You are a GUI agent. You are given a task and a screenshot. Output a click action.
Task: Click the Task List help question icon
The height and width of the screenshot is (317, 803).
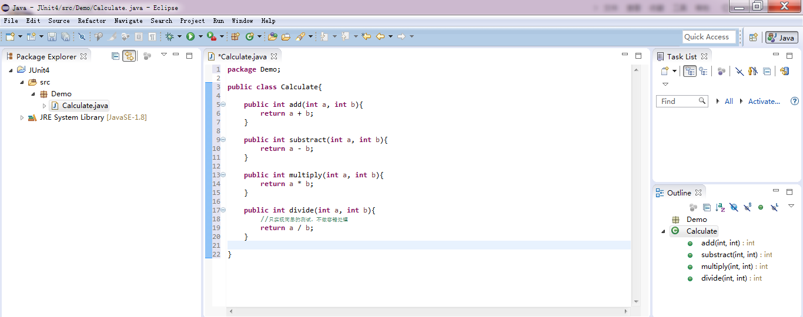tap(795, 101)
